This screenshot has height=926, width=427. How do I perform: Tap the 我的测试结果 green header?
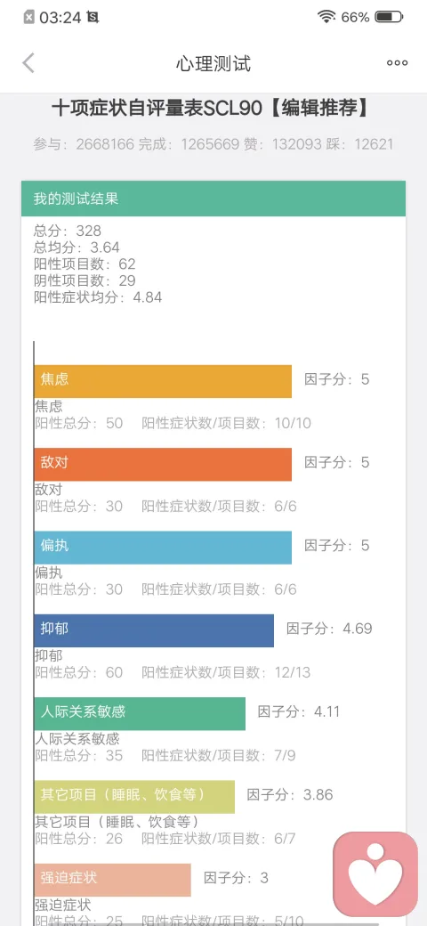213,199
